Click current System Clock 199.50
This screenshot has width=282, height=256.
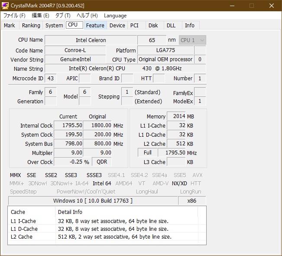tap(68, 135)
